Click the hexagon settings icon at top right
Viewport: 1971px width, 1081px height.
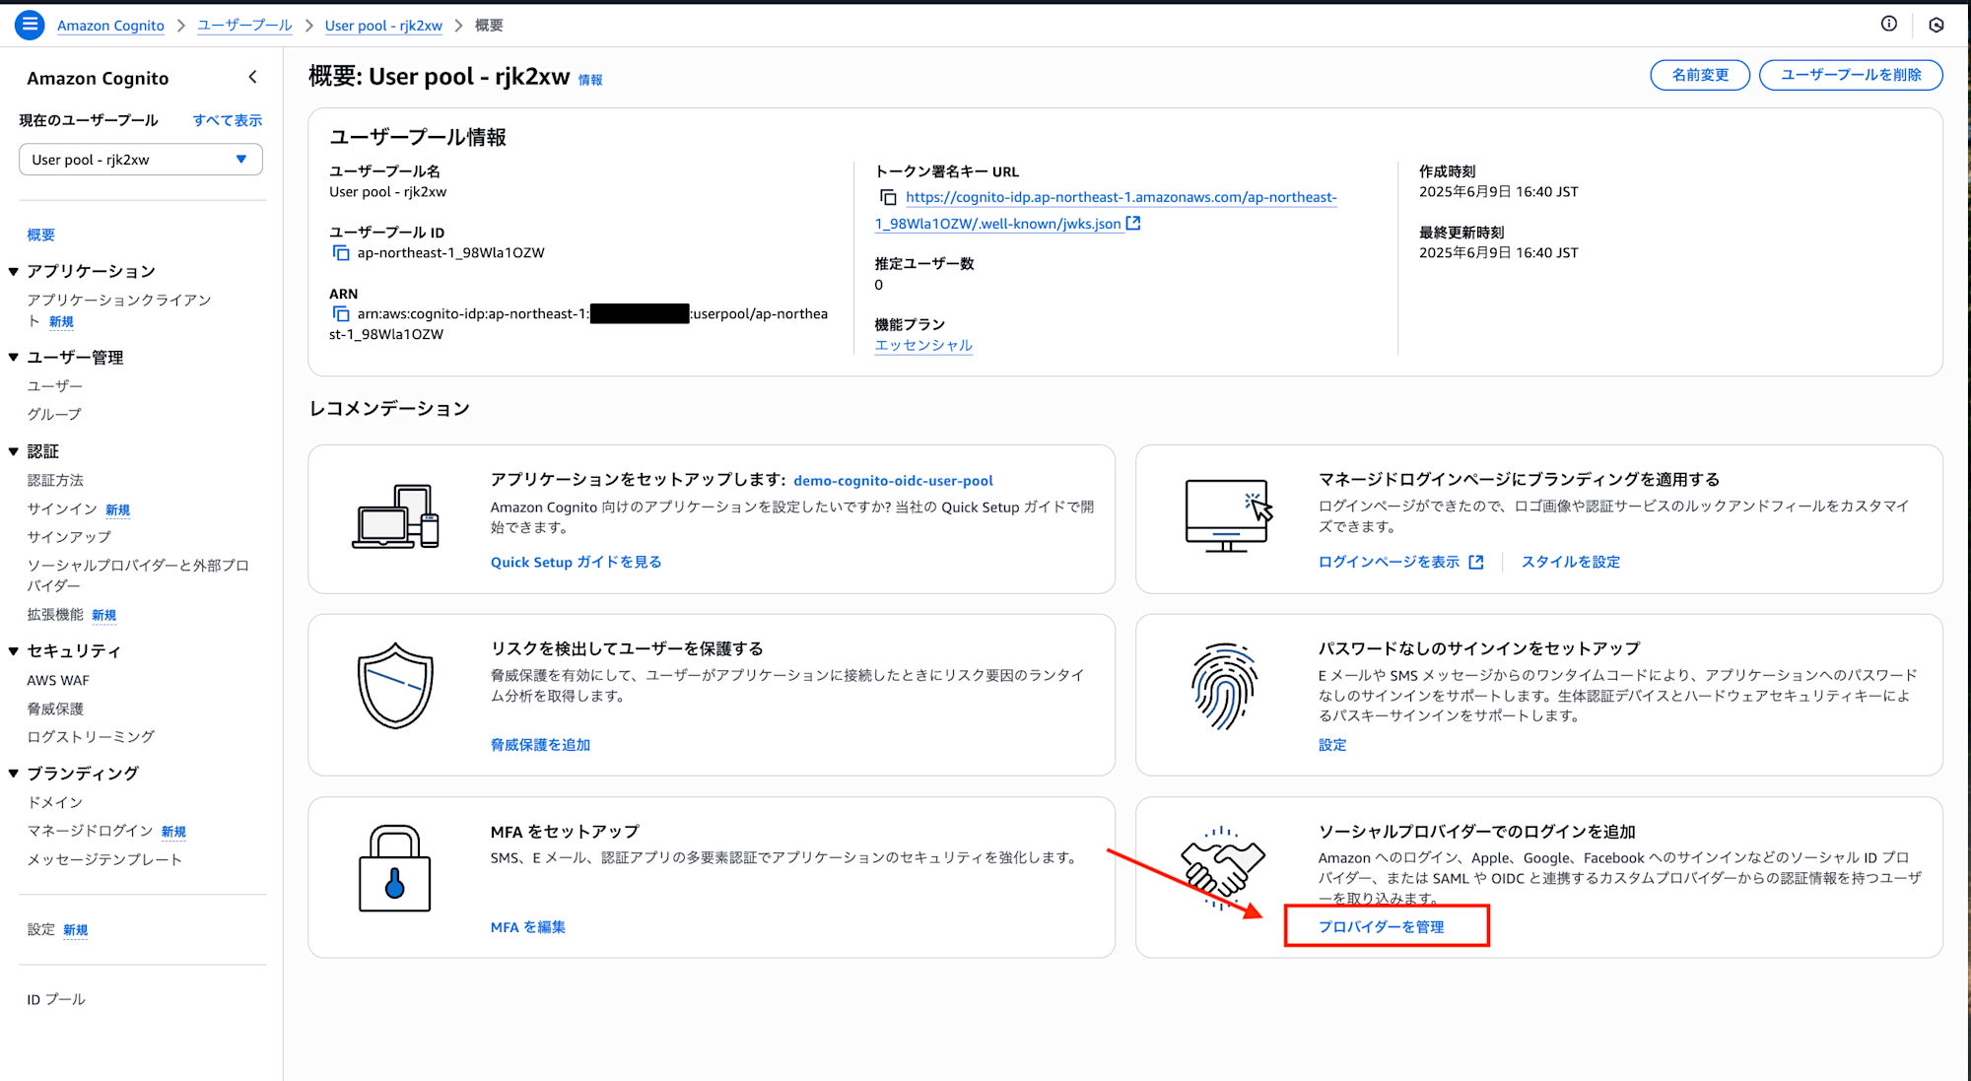(x=1936, y=25)
